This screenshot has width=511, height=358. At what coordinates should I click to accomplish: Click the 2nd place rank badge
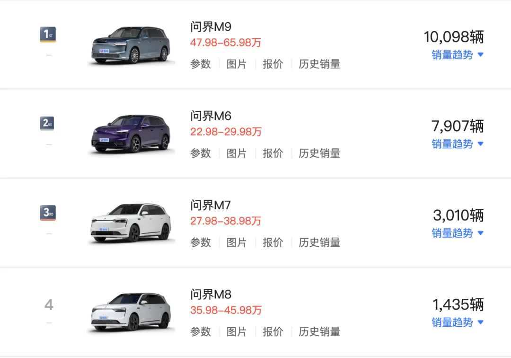(x=47, y=124)
